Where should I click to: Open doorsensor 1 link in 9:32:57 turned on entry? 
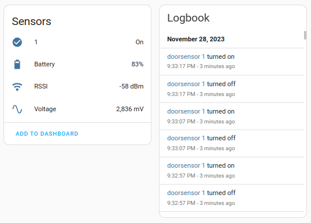coord(186,165)
